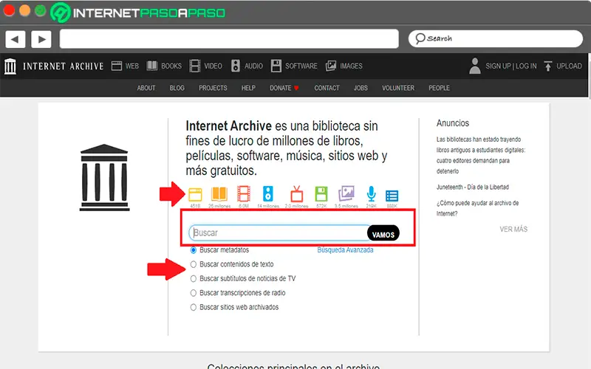
Task: Click the INTERNET ARCHIVE text in navbar
Action: 64,66
